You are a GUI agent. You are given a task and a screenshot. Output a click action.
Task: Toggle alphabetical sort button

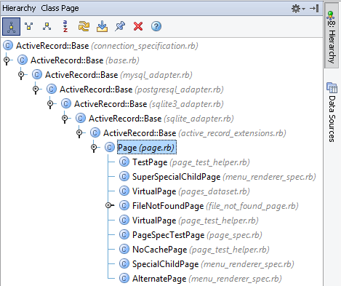pos(65,26)
